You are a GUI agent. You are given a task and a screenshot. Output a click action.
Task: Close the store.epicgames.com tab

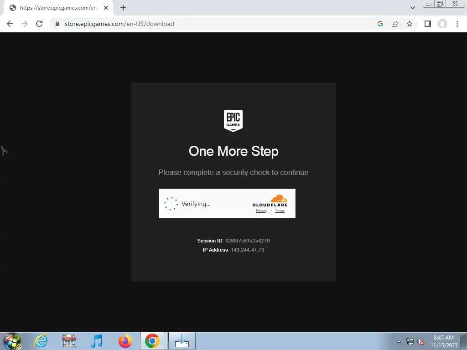106,8
